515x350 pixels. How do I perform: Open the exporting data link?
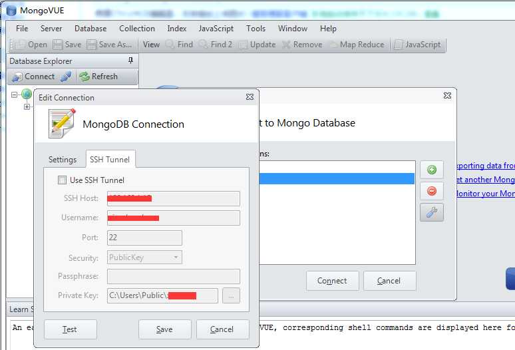coord(486,166)
